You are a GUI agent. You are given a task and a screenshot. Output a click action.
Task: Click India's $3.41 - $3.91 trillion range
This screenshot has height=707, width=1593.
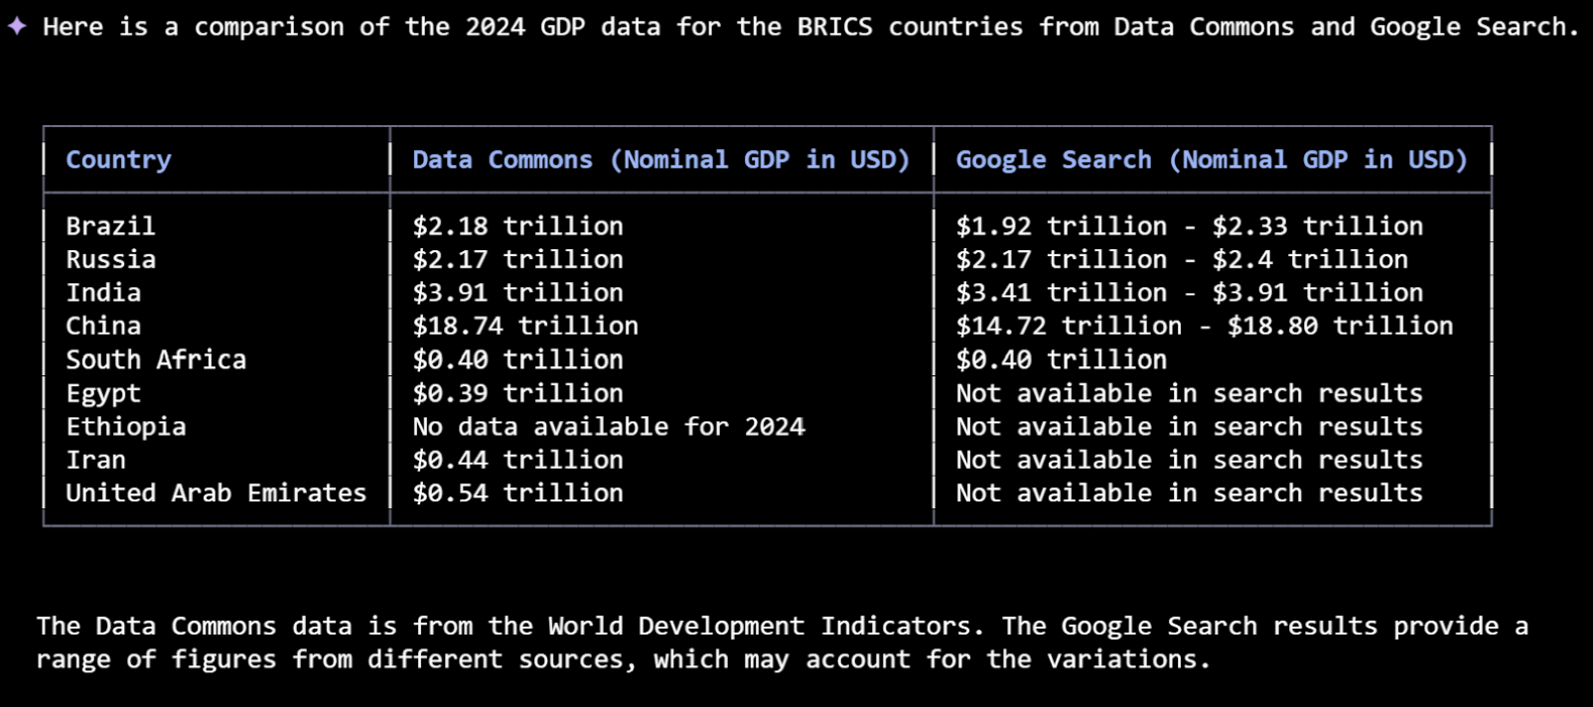point(1189,293)
